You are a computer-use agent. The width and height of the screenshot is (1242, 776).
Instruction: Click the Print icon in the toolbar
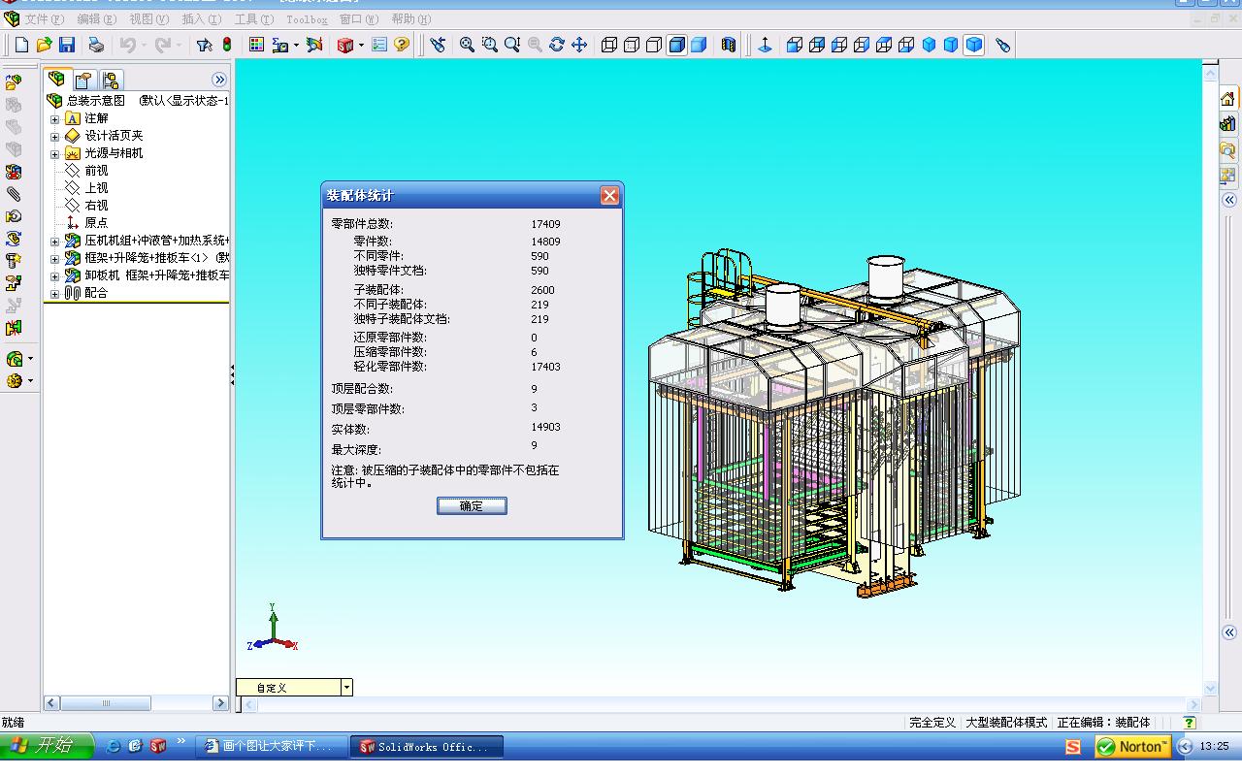[96, 45]
